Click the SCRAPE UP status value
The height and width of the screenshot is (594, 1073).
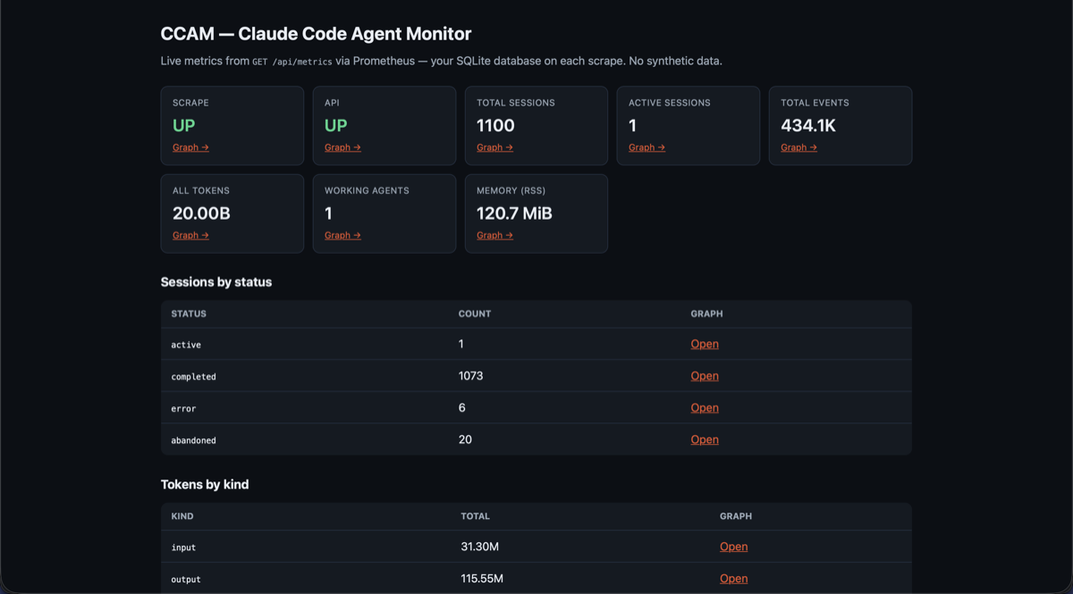(x=183, y=125)
